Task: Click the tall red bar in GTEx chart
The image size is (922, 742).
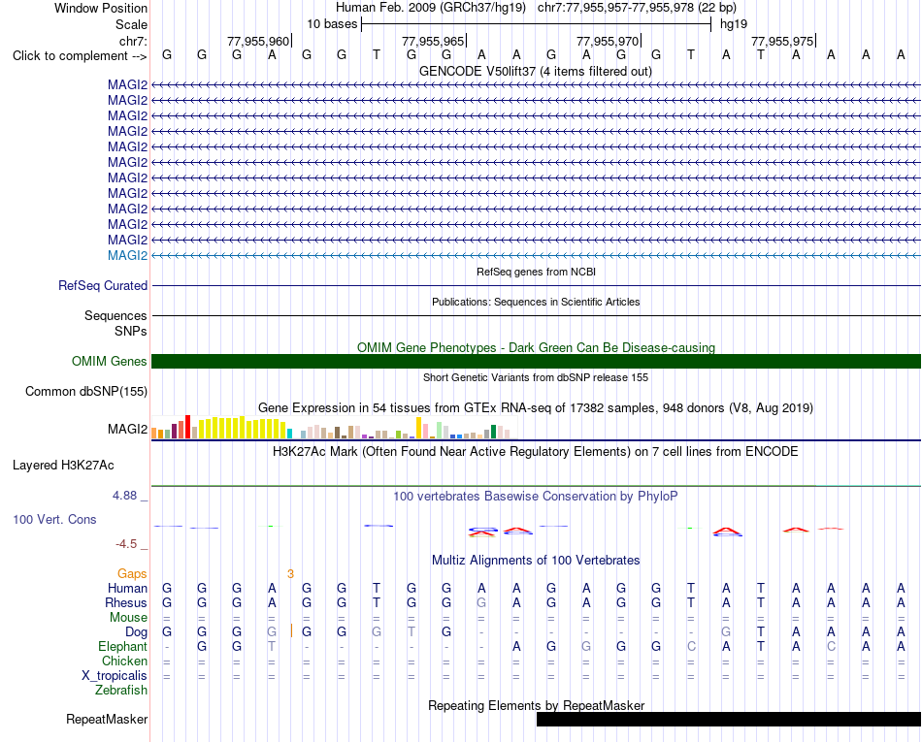Action: click(x=187, y=427)
